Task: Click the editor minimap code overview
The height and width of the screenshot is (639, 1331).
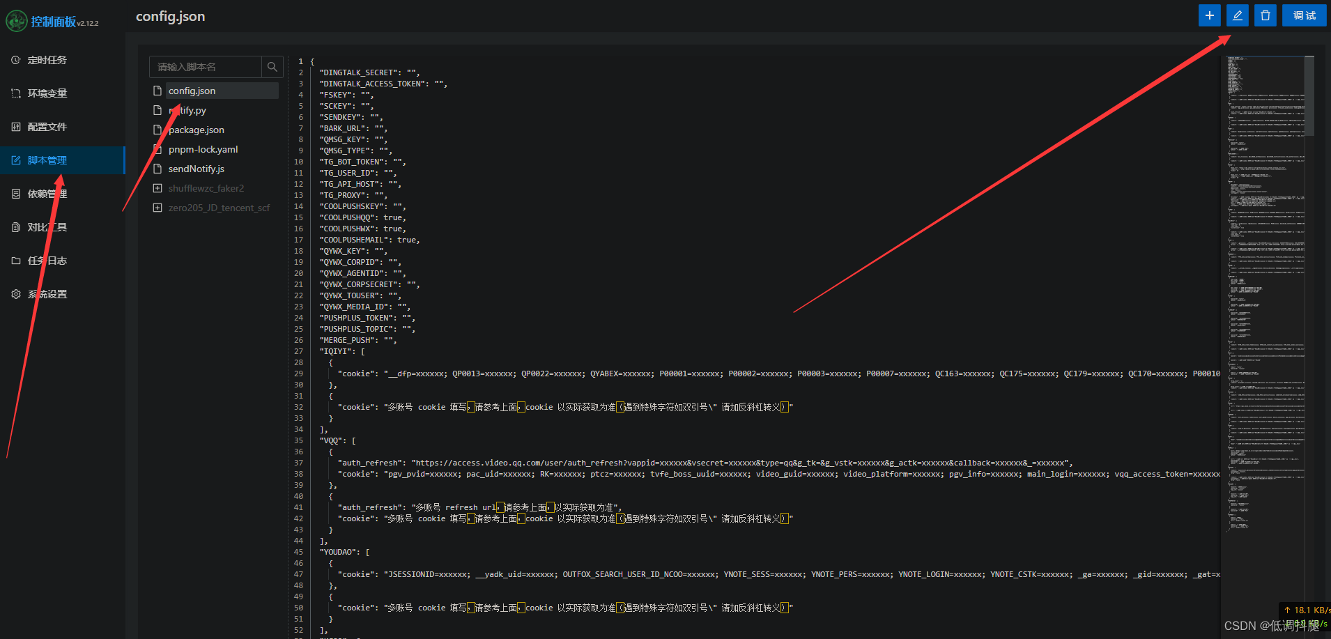Action: (x=1265, y=293)
